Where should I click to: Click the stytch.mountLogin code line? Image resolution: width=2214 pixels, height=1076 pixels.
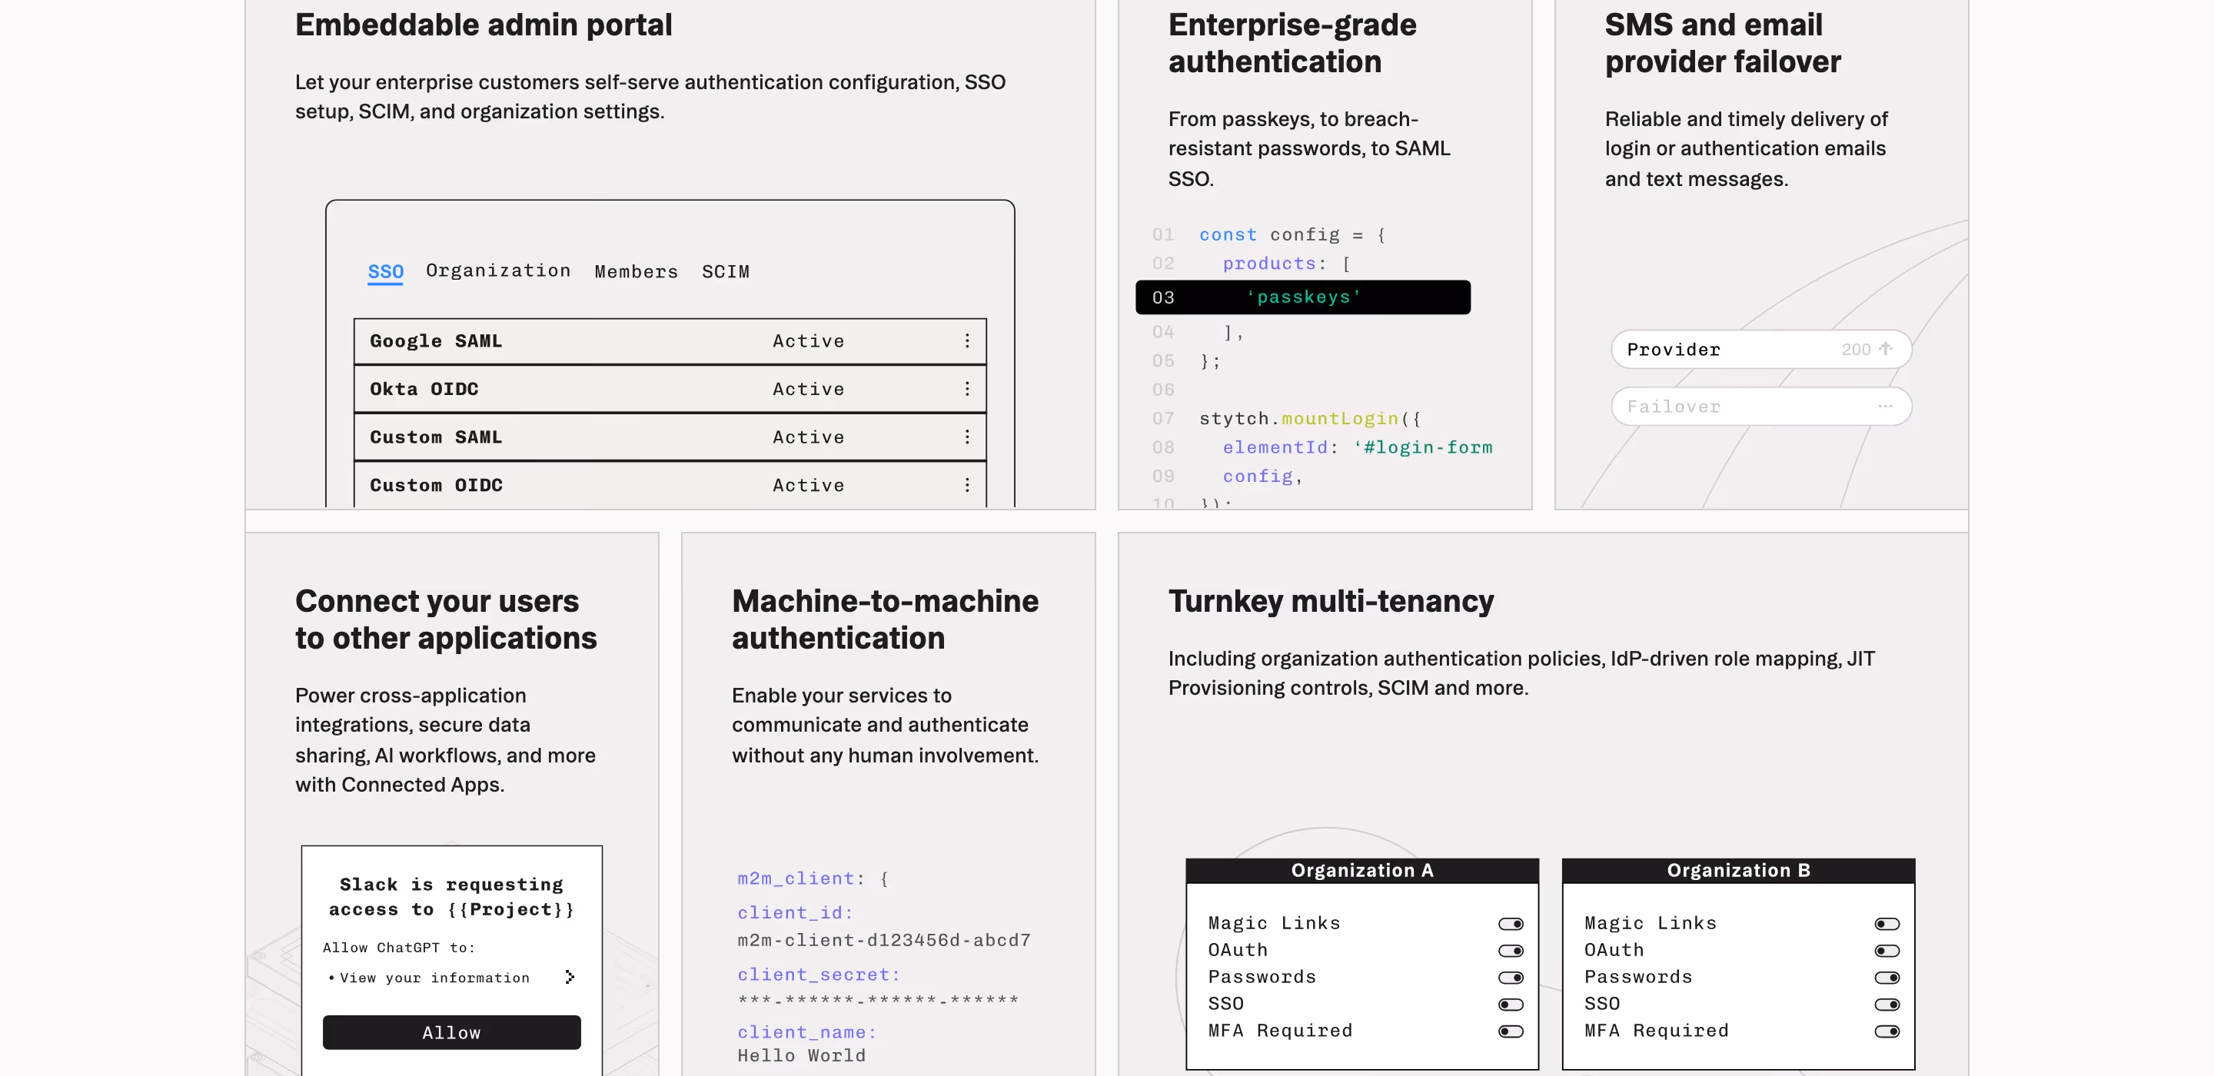(1310, 419)
